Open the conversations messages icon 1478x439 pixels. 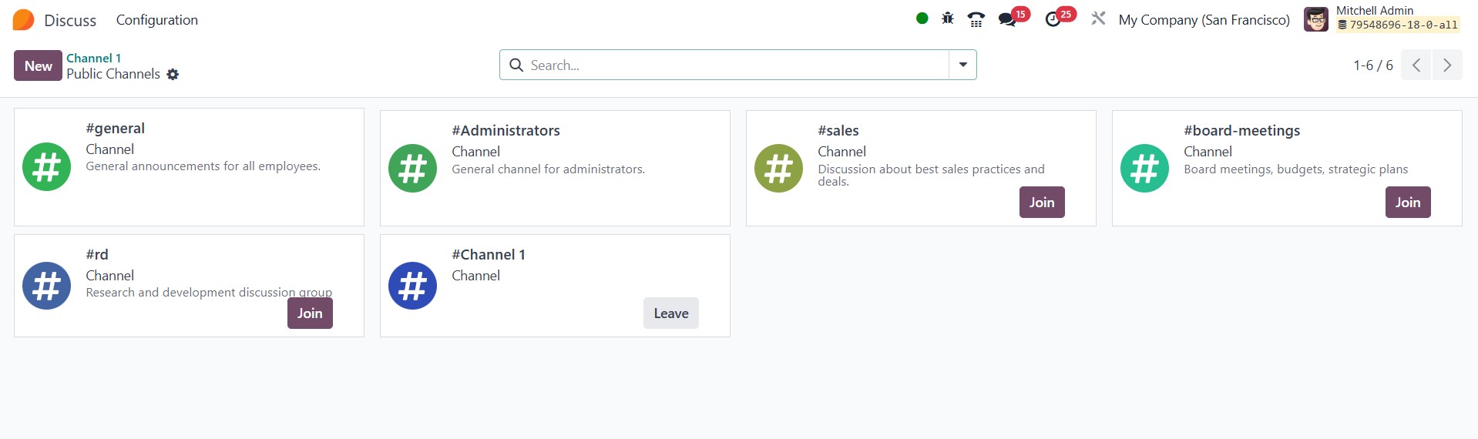click(1007, 19)
